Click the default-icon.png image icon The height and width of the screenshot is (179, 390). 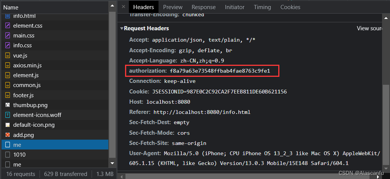(x=8, y=125)
